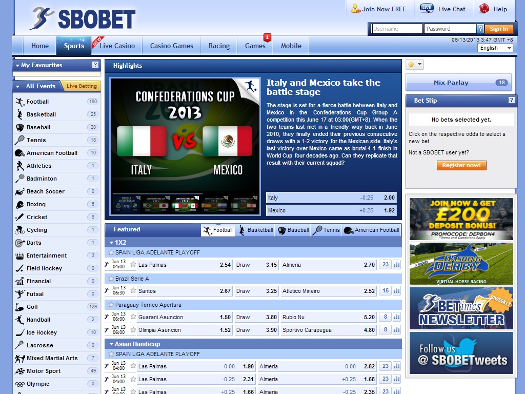Click the Join Now FREE user icon

[x=355, y=9]
